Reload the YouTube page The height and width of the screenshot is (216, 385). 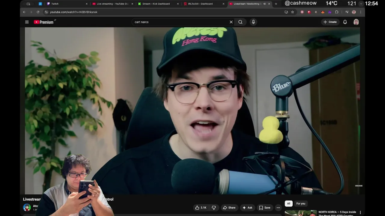pyautogui.click(x=38, y=12)
